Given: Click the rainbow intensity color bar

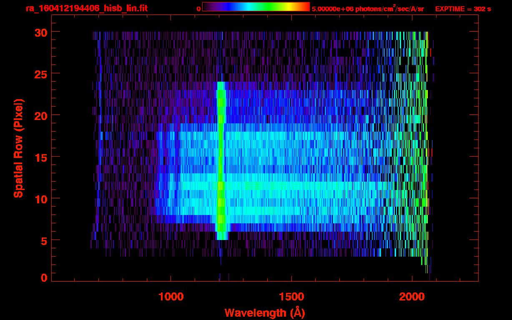Looking at the screenshot, I should click(x=256, y=7).
